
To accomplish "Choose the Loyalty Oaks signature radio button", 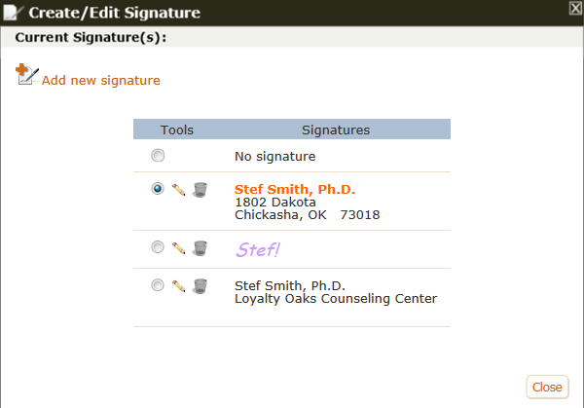I will tap(158, 285).
